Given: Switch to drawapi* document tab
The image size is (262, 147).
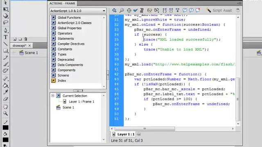Looking at the screenshot, I should pyautogui.click(x=19, y=45).
